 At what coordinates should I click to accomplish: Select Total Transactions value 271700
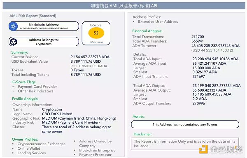[x=198, y=37]
